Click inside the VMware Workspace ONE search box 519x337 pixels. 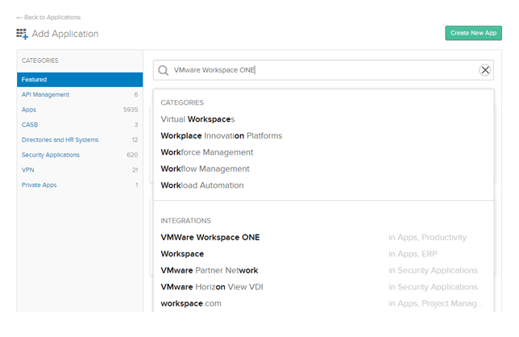[x=322, y=70]
